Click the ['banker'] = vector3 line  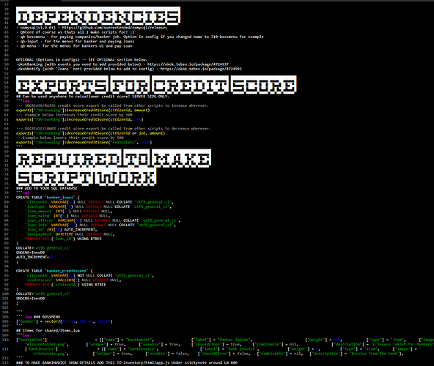65,321
